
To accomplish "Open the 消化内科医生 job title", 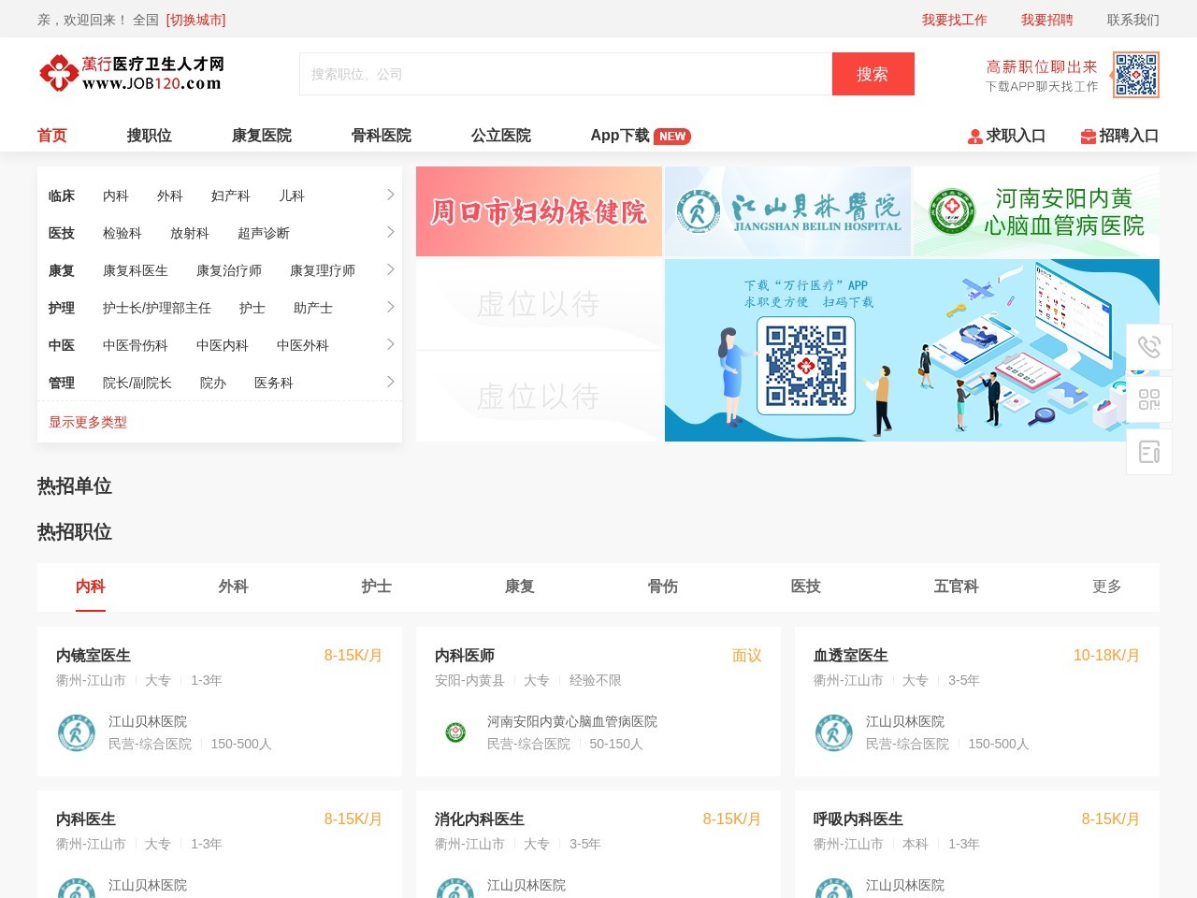I will [480, 819].
